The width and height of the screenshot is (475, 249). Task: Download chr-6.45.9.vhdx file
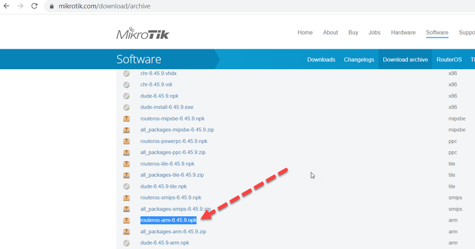tap(158, 73)
